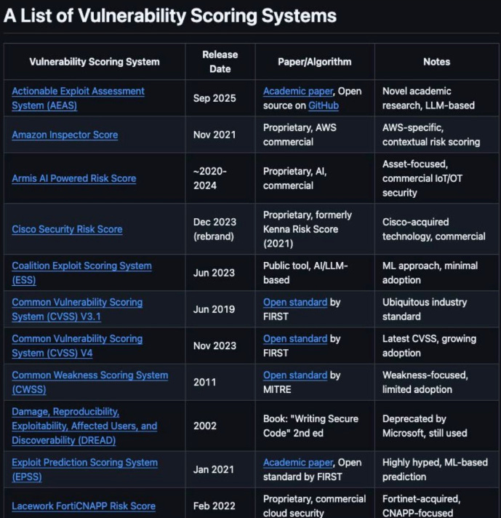Click the 'Notes' column header
The height and width of the screenshot is (518, 501).
coord(436,62)
